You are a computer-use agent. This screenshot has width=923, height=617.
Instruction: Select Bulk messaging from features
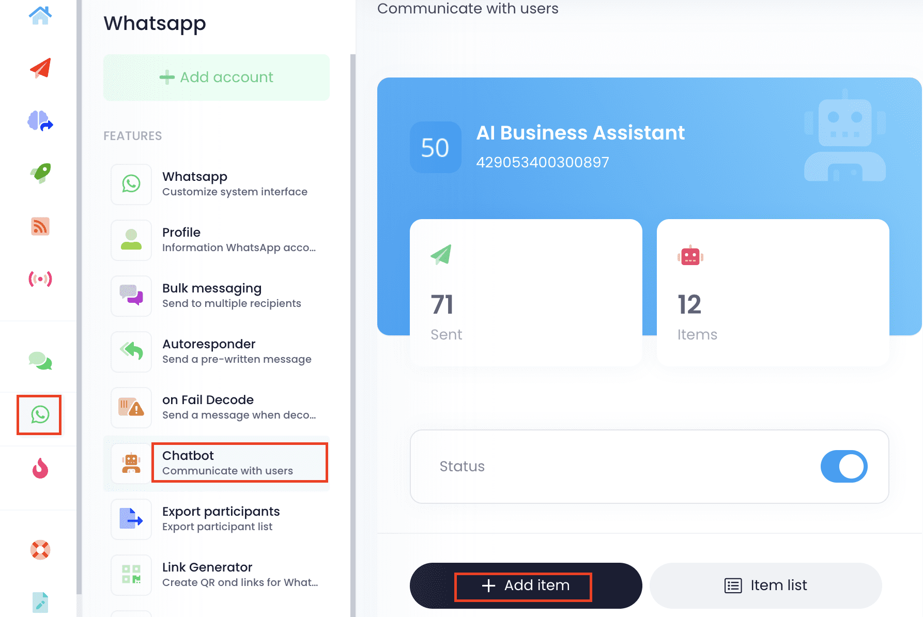click(217, 296)
